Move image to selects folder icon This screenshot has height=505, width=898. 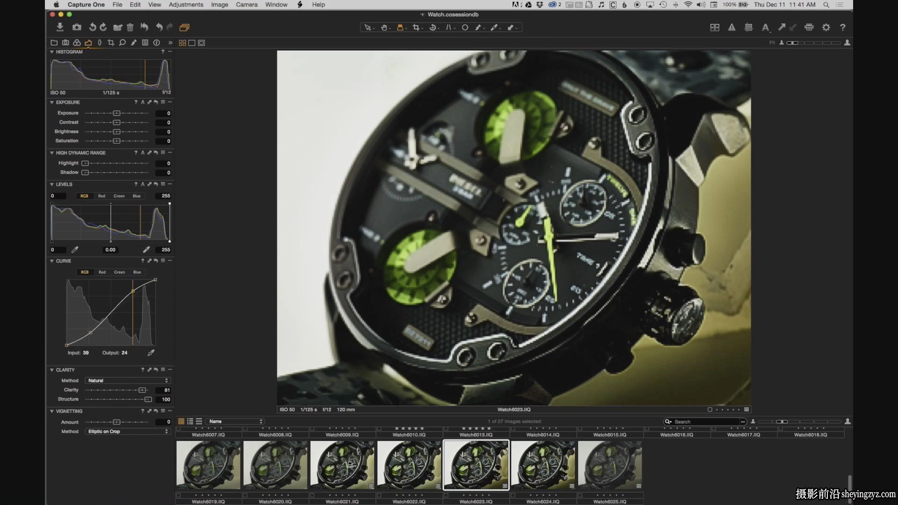click(x=118, y=27)
